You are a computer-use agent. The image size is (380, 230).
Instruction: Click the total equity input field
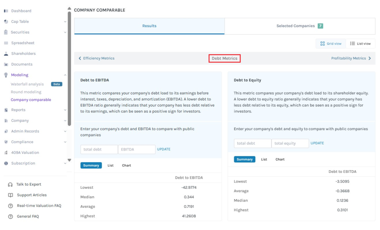click(290, 143)
